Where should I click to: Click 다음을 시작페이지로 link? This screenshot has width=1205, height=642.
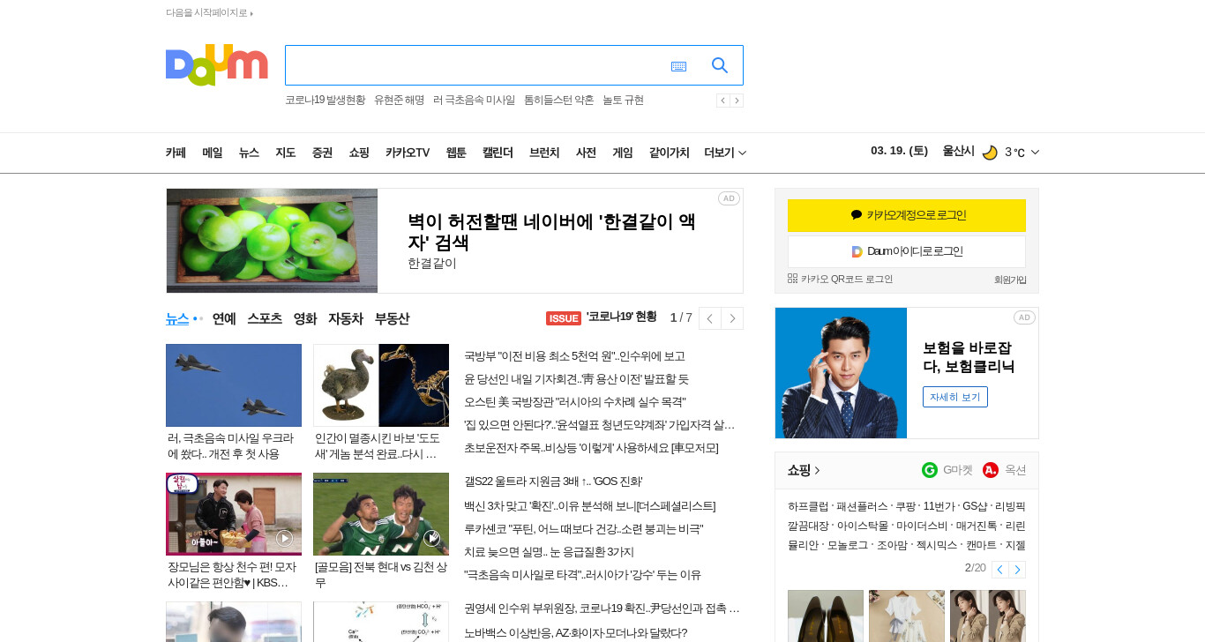click(209, 13)
